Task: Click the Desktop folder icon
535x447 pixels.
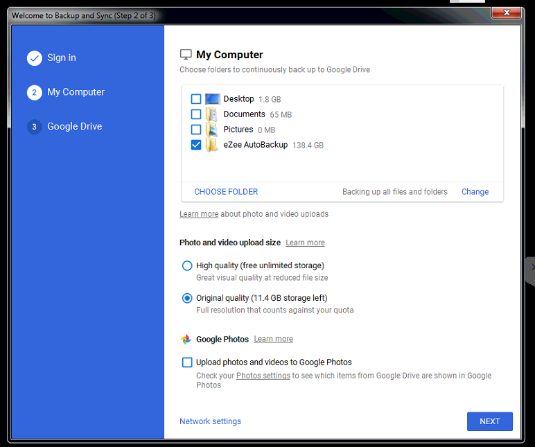Action: [212, 99]
